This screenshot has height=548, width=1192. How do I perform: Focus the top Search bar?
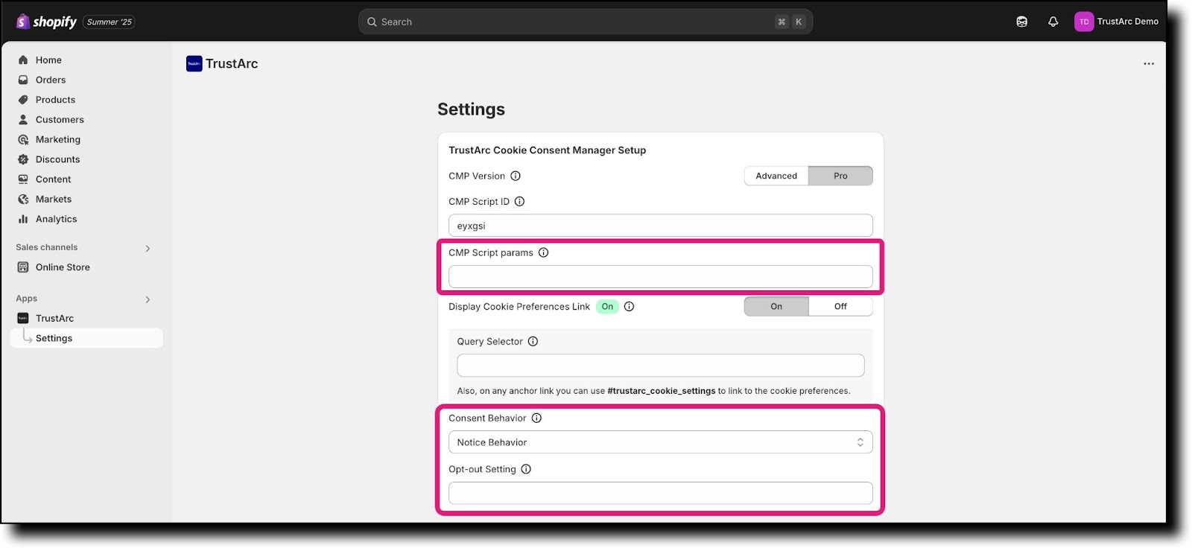(585, 22)
